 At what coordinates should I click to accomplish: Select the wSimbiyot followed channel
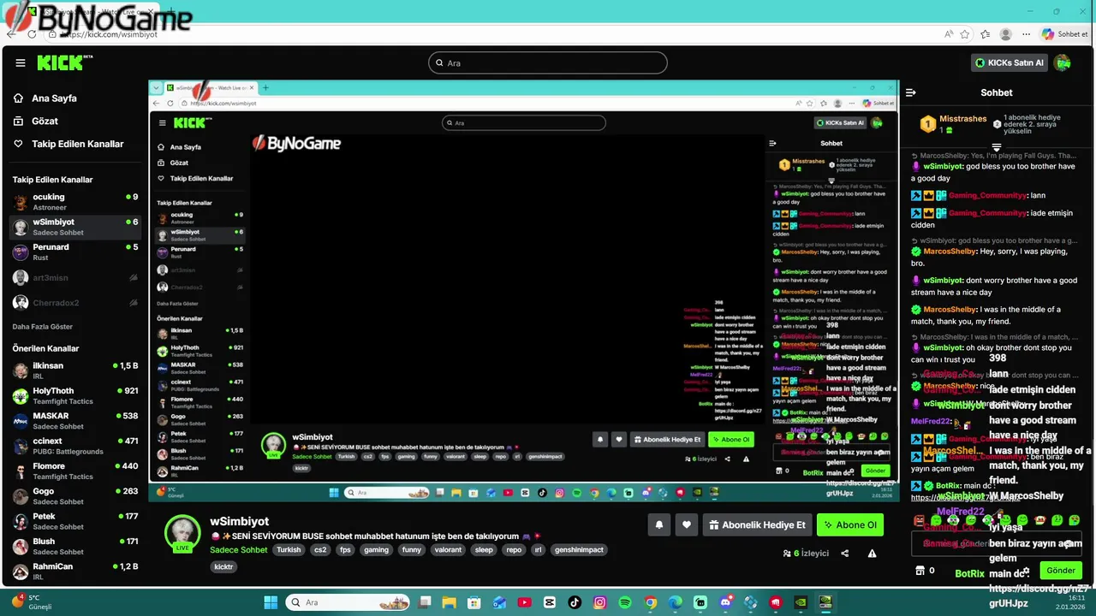coord(74,227)
